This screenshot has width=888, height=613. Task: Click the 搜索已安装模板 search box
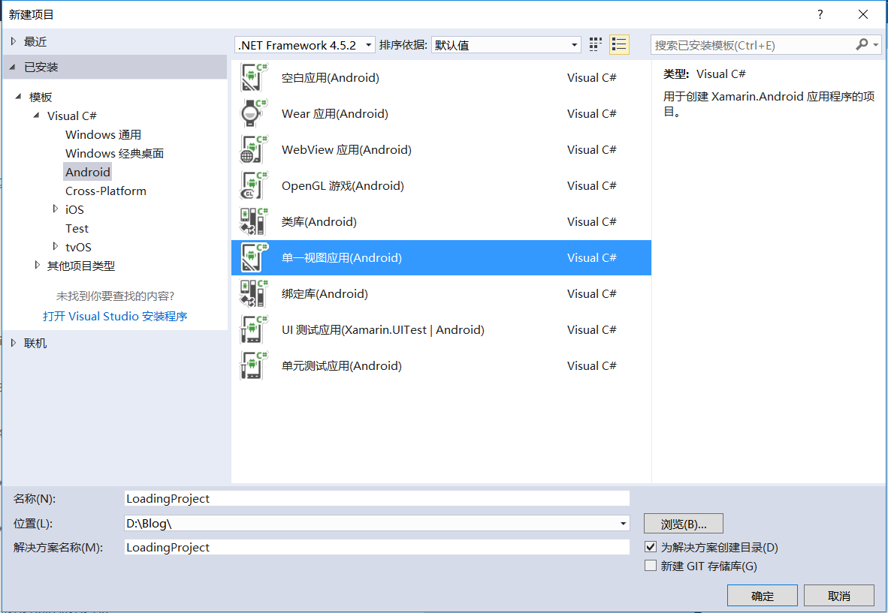point(754,45)
